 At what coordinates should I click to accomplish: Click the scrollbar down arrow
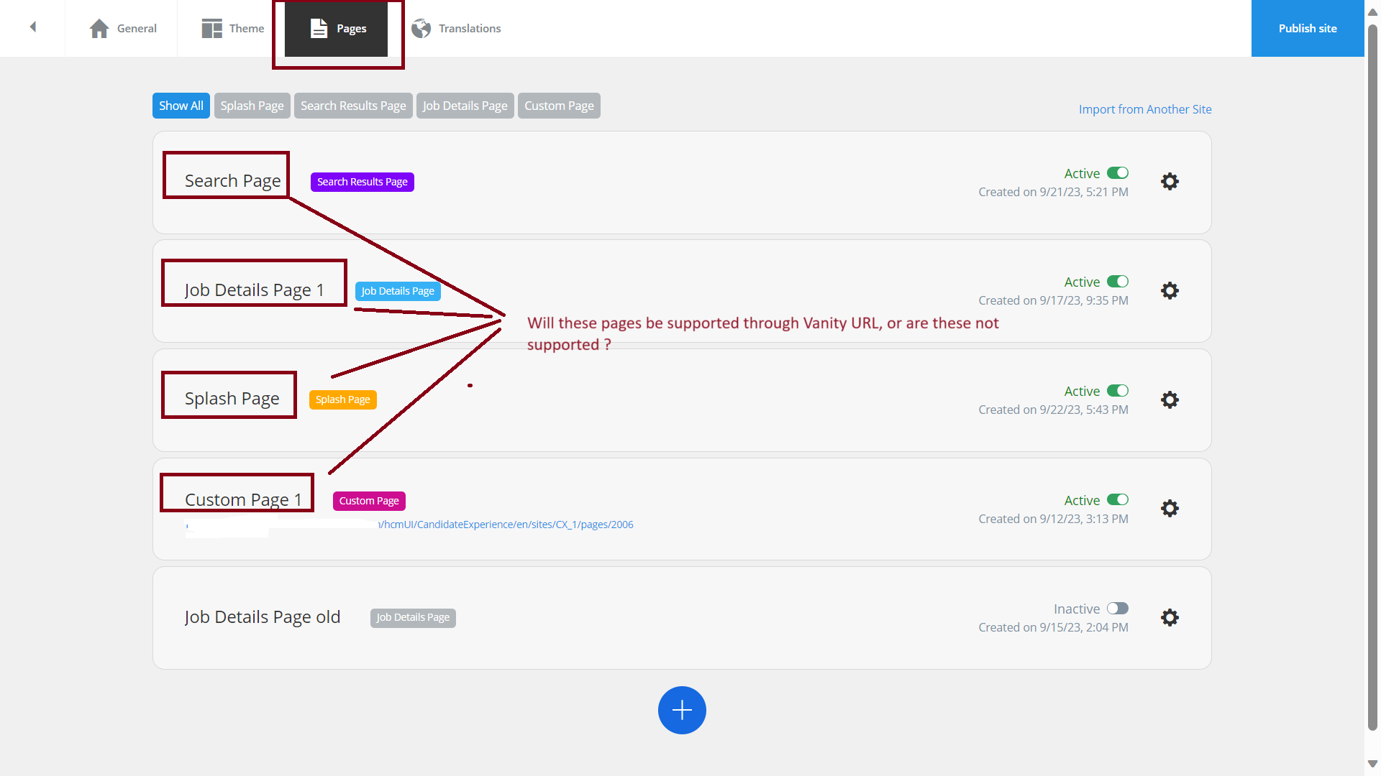pos(1372,765)
